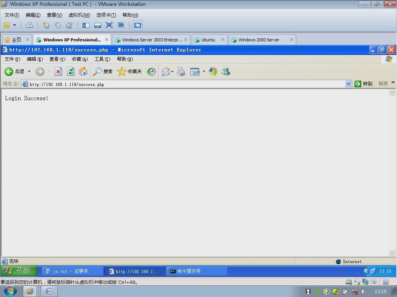Switch to VMware Unity mode
The image size is (397, 297).
tap(121, 25)
